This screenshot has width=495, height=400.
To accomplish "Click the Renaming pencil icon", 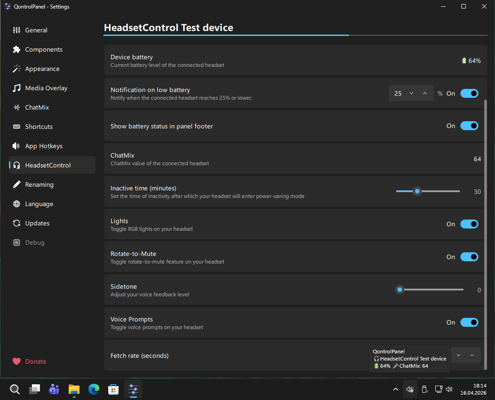I will pos(17,185).
